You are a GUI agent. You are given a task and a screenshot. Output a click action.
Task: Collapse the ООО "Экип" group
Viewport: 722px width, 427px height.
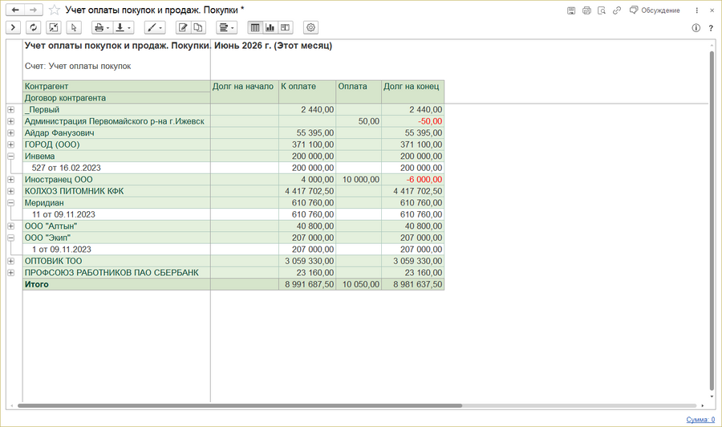(11, 238)
